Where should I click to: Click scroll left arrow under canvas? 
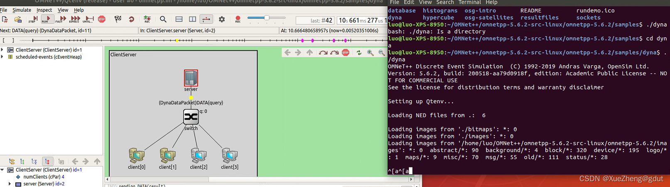coord(108,180)
